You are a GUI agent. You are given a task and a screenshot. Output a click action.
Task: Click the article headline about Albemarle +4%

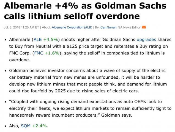pos(85,11)
